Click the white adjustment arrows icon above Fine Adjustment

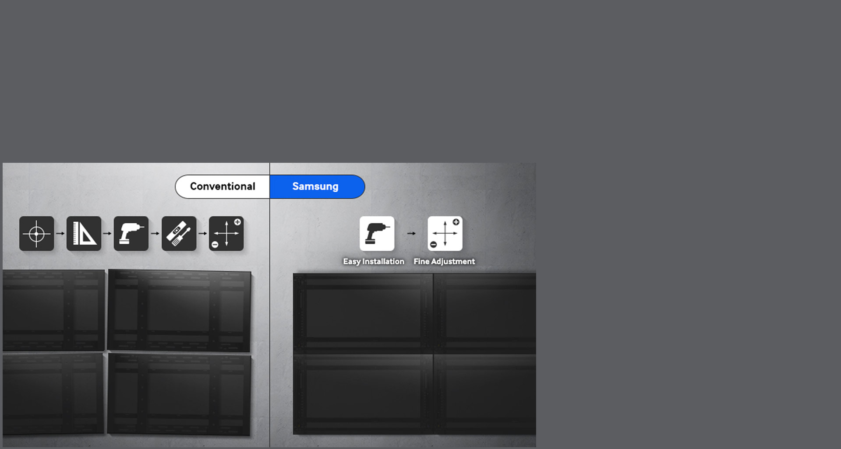(445, 234)
